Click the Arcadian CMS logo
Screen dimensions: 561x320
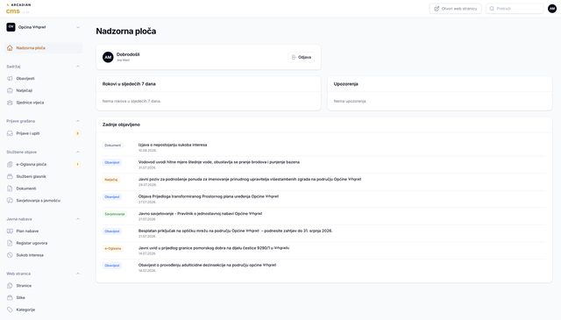(x=18, y=9)
